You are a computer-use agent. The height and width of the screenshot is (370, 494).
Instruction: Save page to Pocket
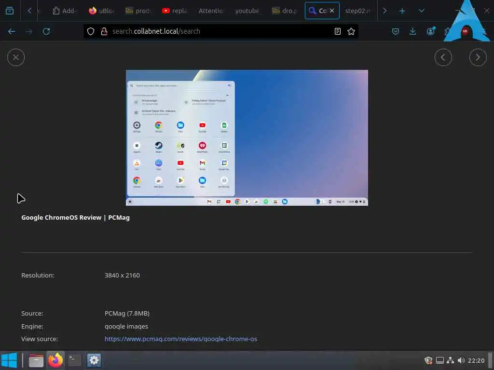point(396,31)
